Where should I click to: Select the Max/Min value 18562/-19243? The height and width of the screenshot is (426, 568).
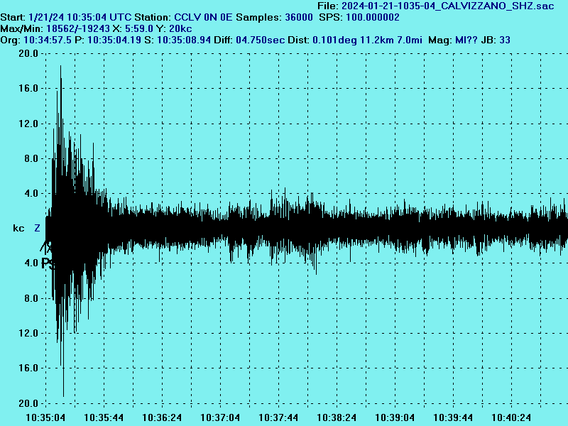78,28
